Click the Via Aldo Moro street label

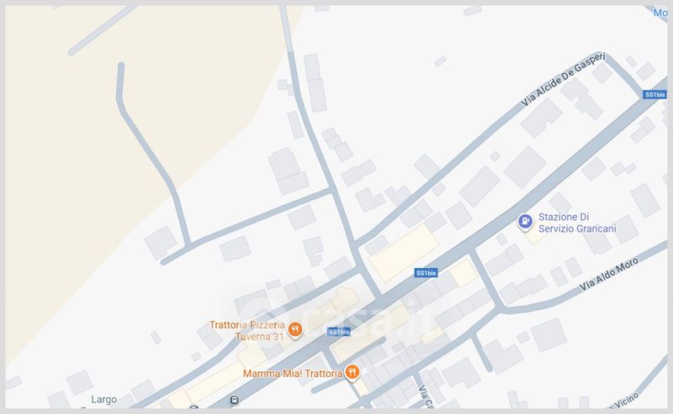tap(608, 275)
